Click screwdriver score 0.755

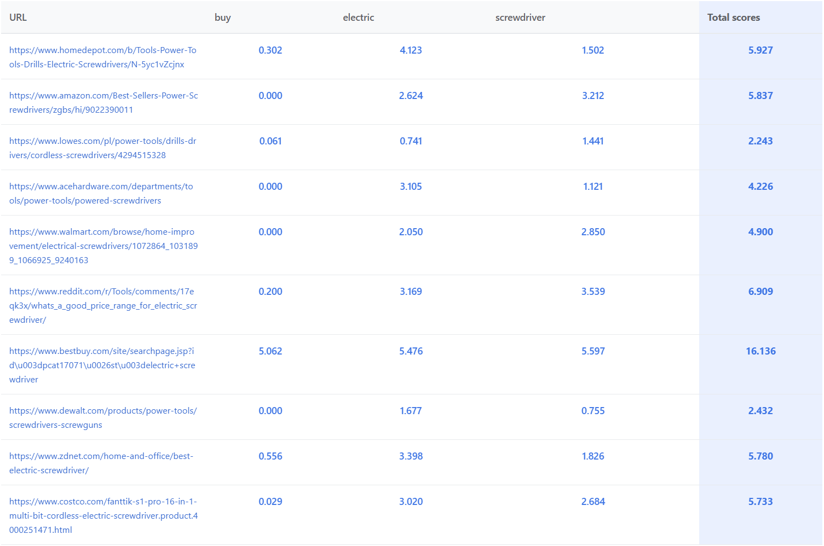coord(593,411)
